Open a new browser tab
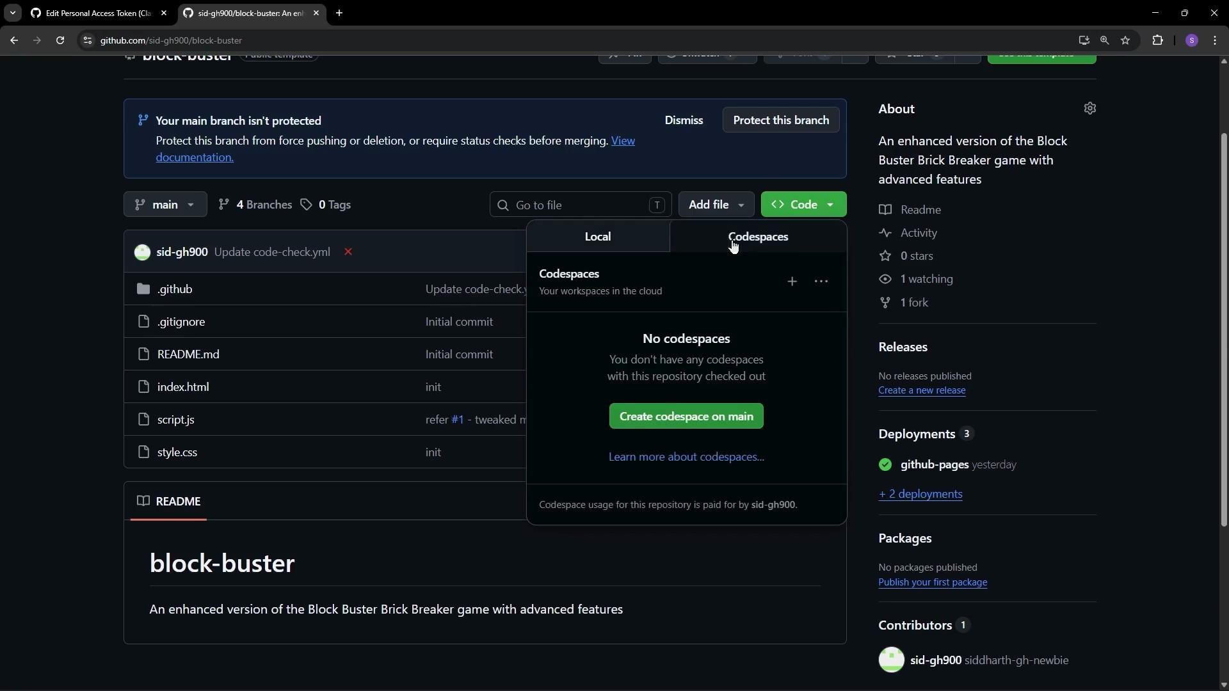 (x=339, y=13)
